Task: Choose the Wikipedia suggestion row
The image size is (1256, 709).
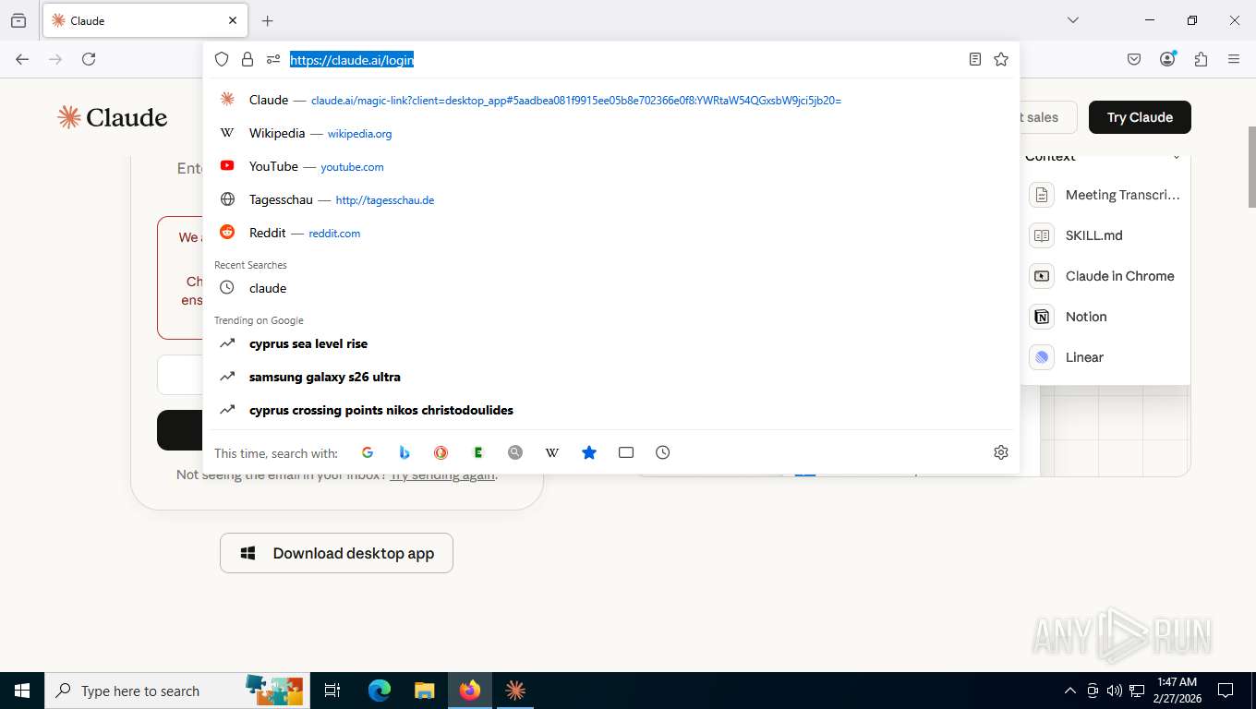Action: pyautogui.click(x=611, y=133)
